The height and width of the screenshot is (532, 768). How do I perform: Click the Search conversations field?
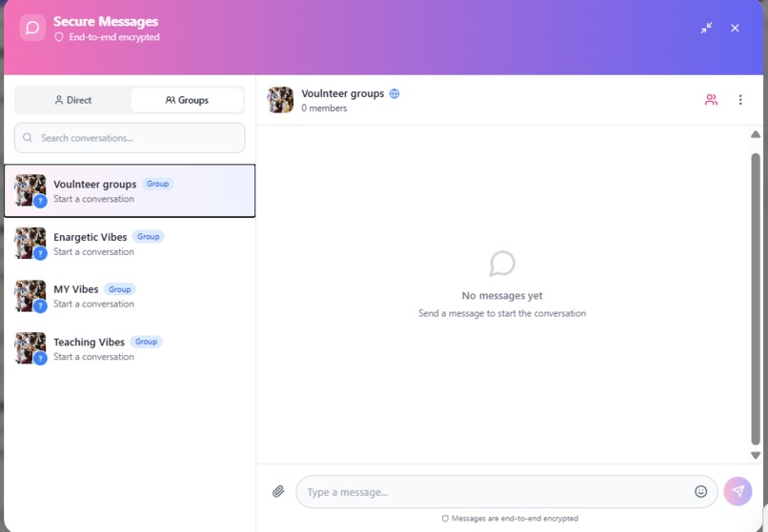[x=130, y=138]
